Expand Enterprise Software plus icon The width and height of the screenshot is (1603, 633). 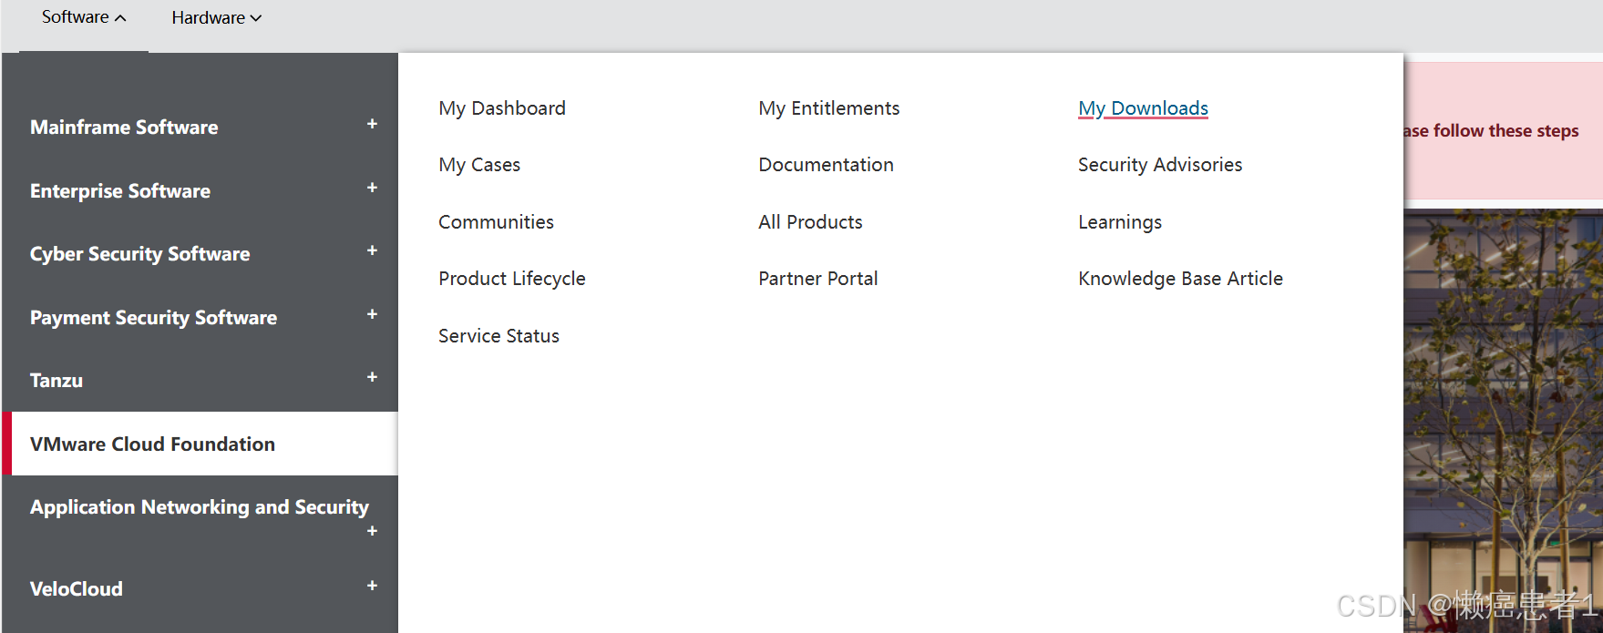tap(372, 188)
